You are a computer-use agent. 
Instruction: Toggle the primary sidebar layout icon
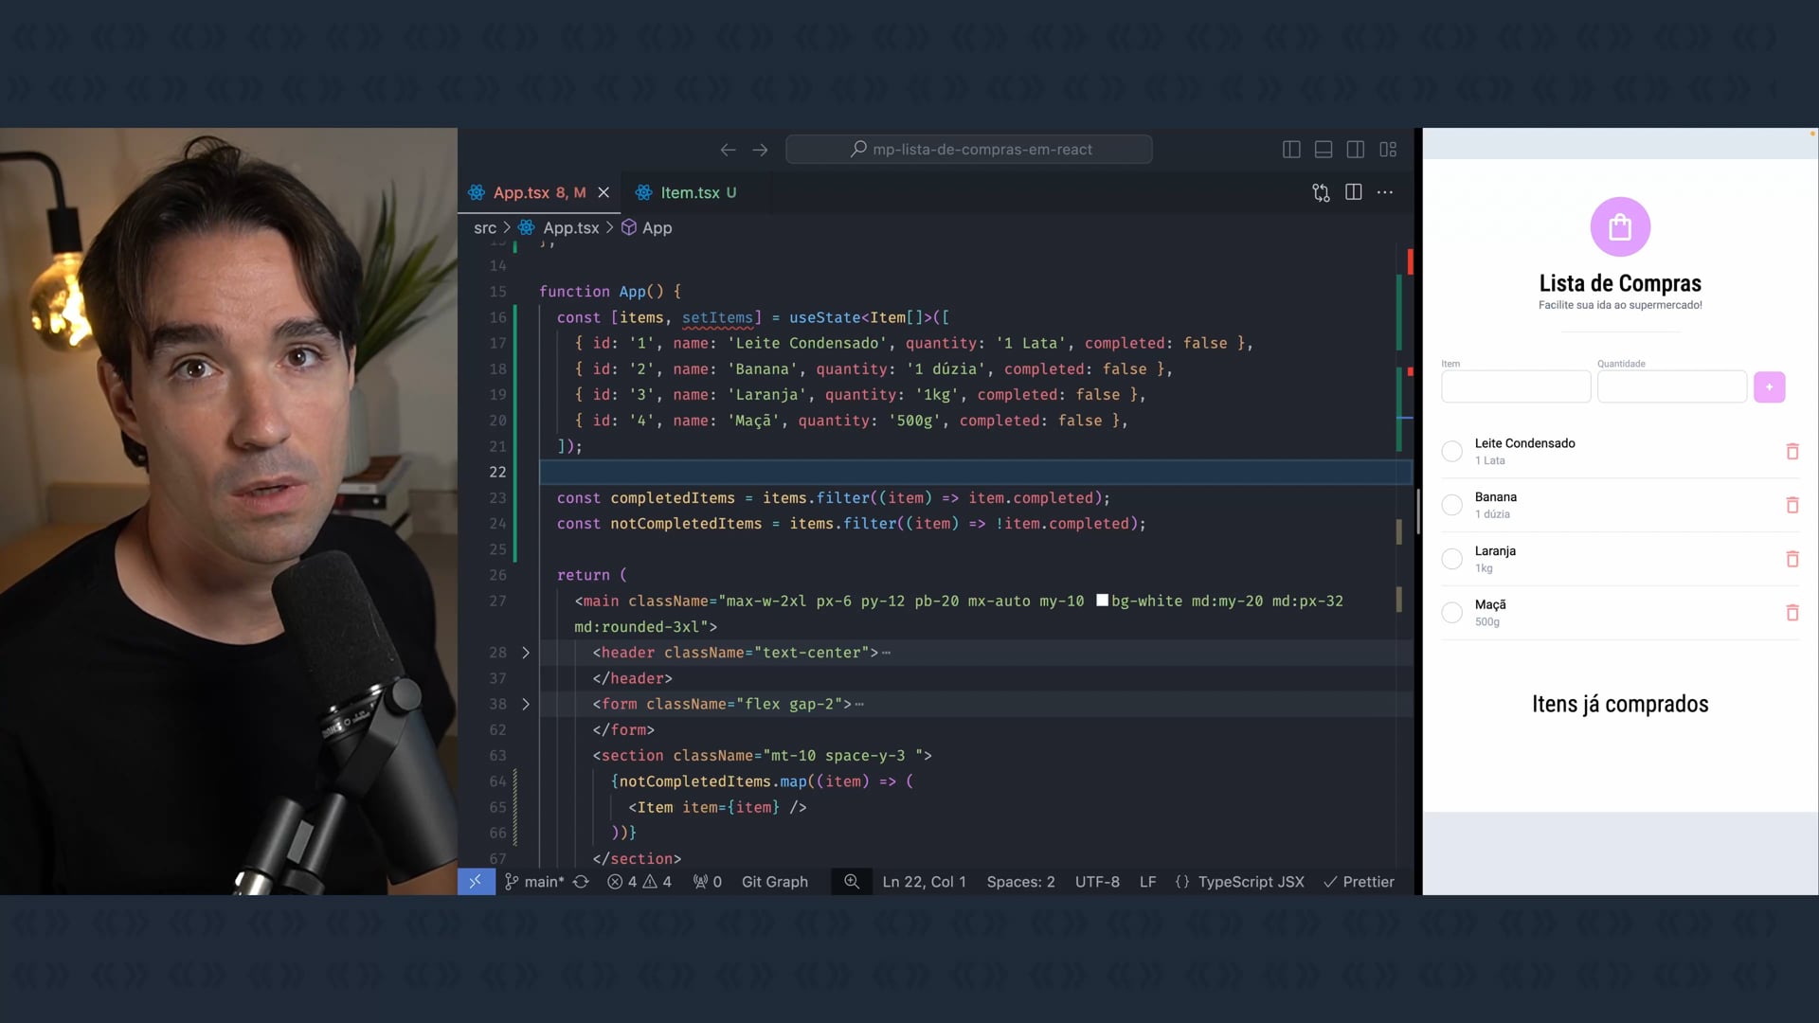pyautogui.click(x=1291, y=150)
